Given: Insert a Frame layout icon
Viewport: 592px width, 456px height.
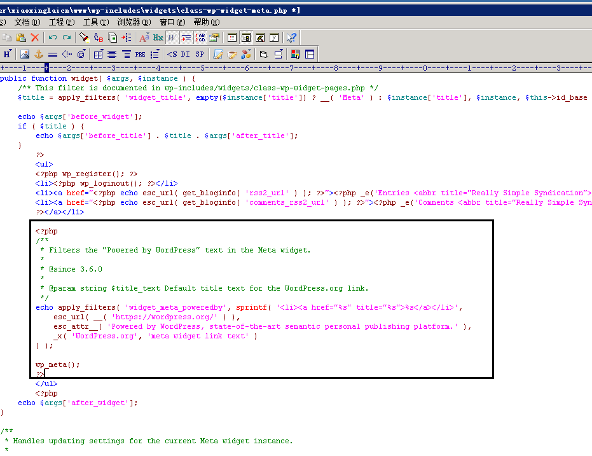Looking at the screenshot, I should point(310,54).
